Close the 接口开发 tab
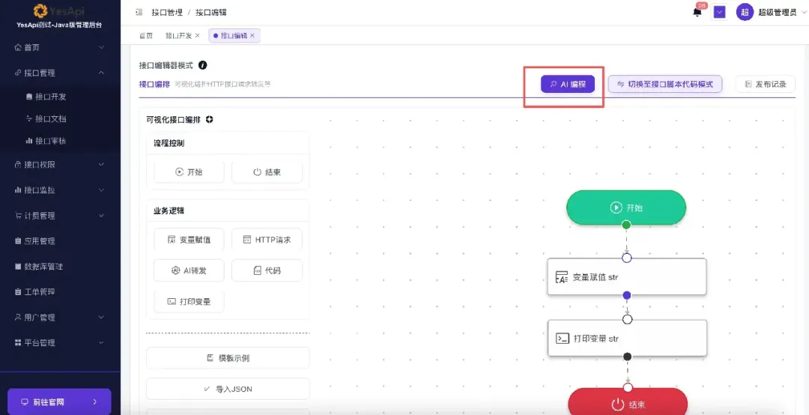 tap(197, 36)
